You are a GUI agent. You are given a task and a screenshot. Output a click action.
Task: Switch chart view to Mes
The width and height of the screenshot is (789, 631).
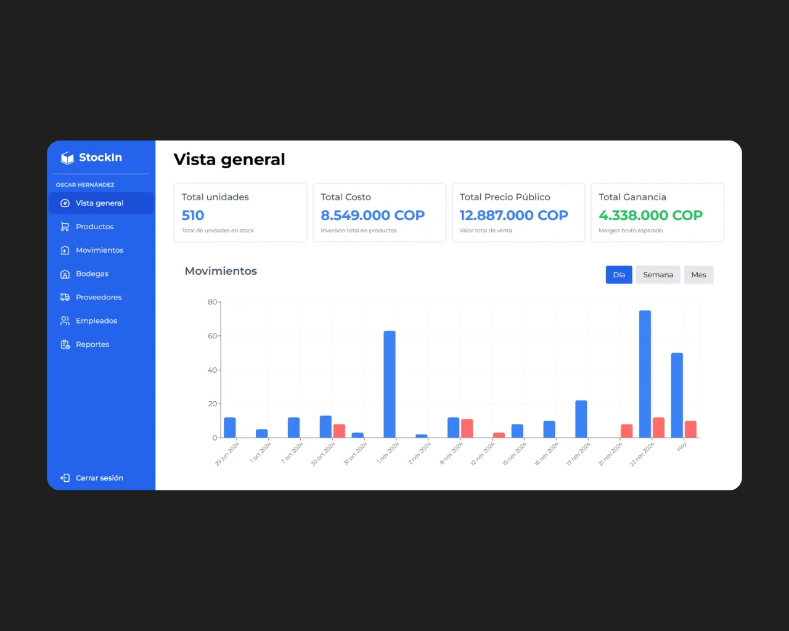coord(698,275)
